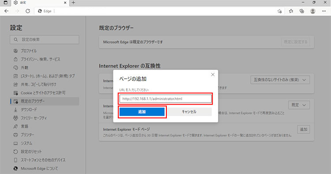Open プリンター settings section
Image resolution: width=331 pixels, height=174 pixels.
(44, 135)
